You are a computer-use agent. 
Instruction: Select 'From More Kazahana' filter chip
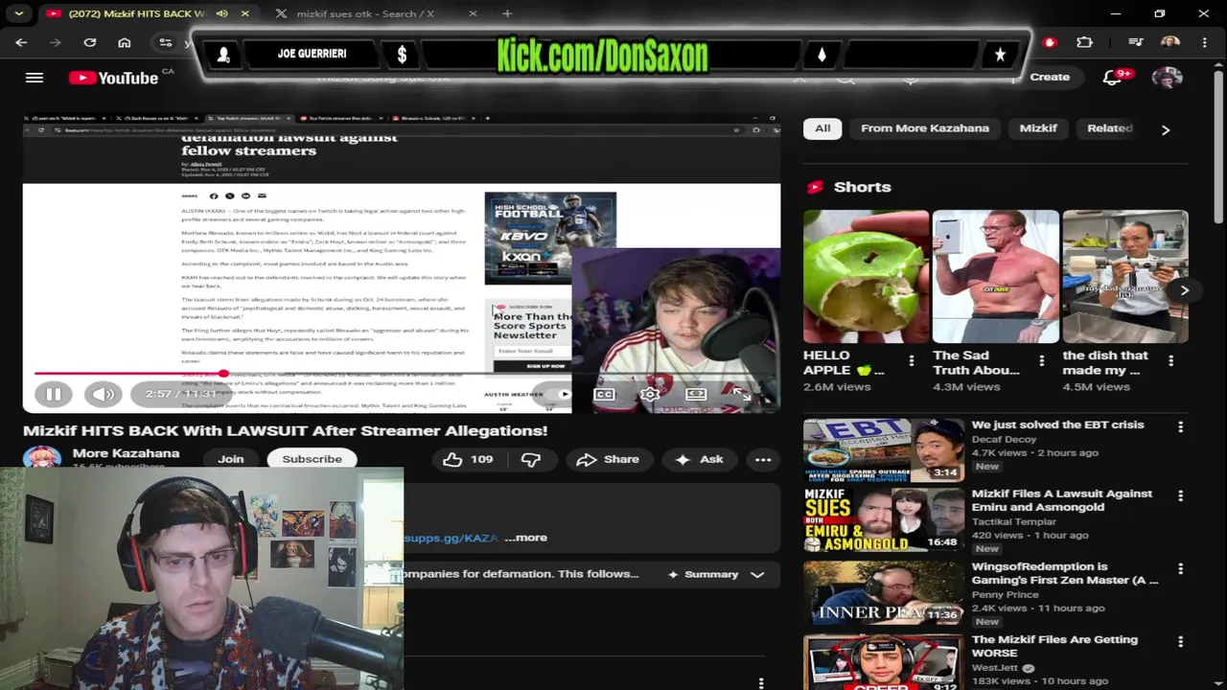925,128
